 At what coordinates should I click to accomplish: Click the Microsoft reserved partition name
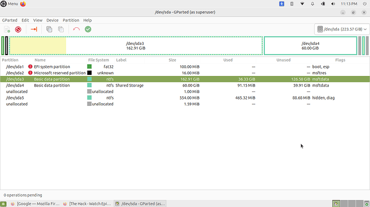(60, 73)
